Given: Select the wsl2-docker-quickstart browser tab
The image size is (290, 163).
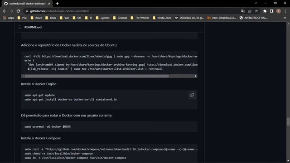Looking at the screenshot, I should (x=27, y=4).
